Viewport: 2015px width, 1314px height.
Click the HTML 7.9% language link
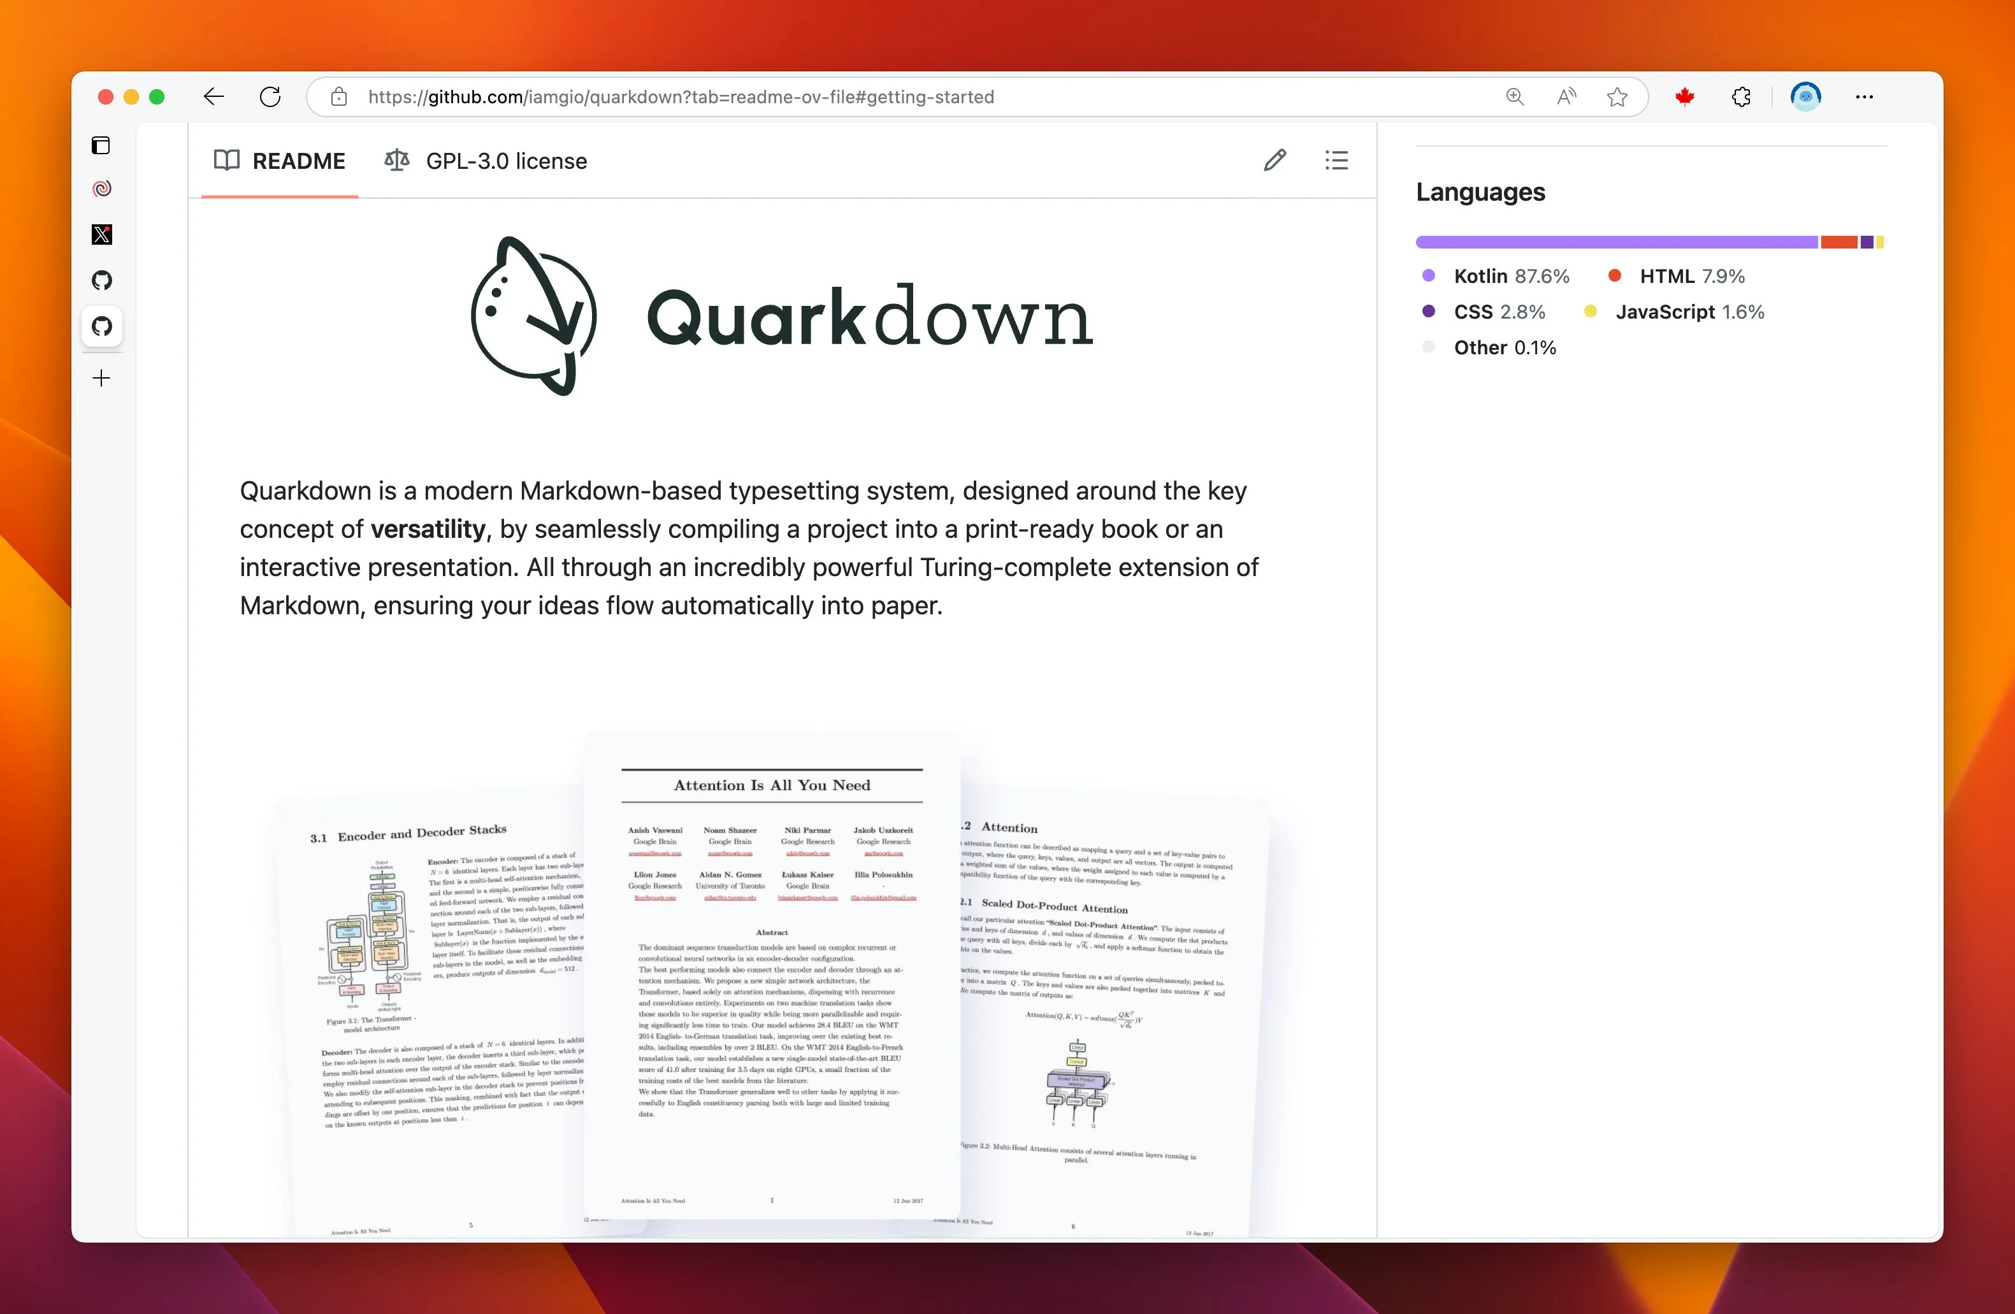tap(1691, 276)
